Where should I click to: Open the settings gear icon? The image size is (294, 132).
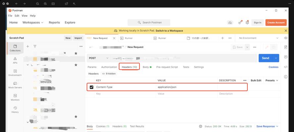click(x=247, y=22)
